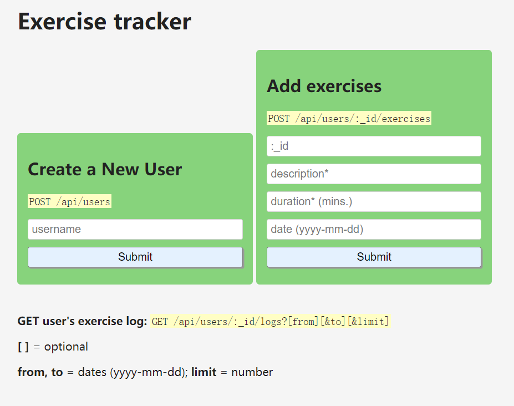514x406 pixels.
Task: Select the duration (mins.) input
Action: pos(374,202)
